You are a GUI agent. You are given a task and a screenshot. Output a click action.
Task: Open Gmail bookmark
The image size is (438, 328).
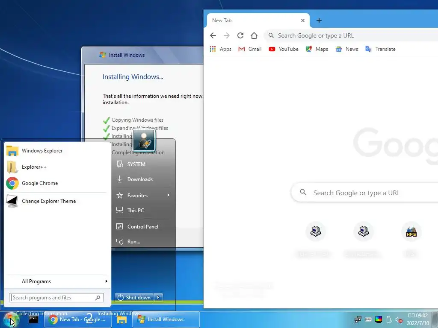tap(250, 49)
